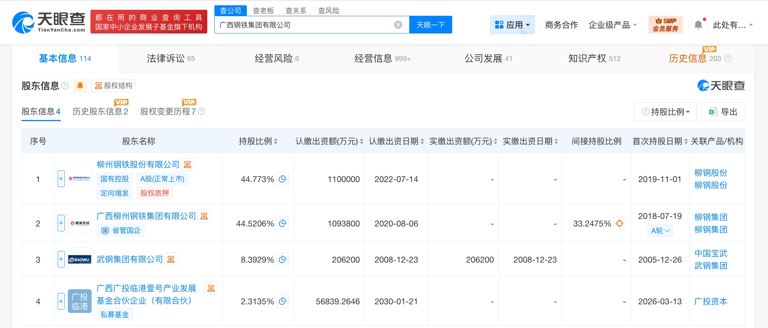Viewport: 768px width, 328px height.
Task: Click equity structure icon beside 柳州钢铁股份有限公司
Action: (x=187, y=165)
